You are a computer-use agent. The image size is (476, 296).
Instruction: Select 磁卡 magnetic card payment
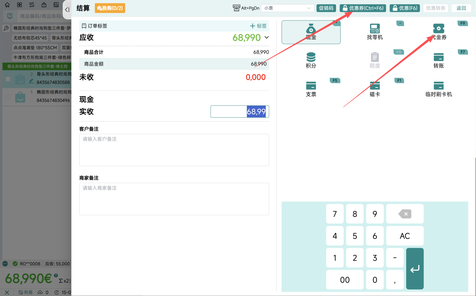[375, 89]
